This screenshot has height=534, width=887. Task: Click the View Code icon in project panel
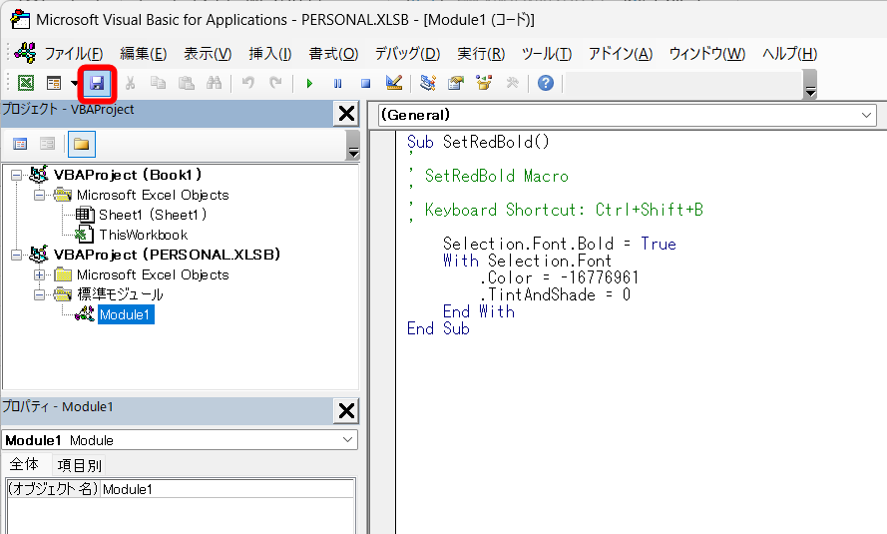tap(20, 144)
